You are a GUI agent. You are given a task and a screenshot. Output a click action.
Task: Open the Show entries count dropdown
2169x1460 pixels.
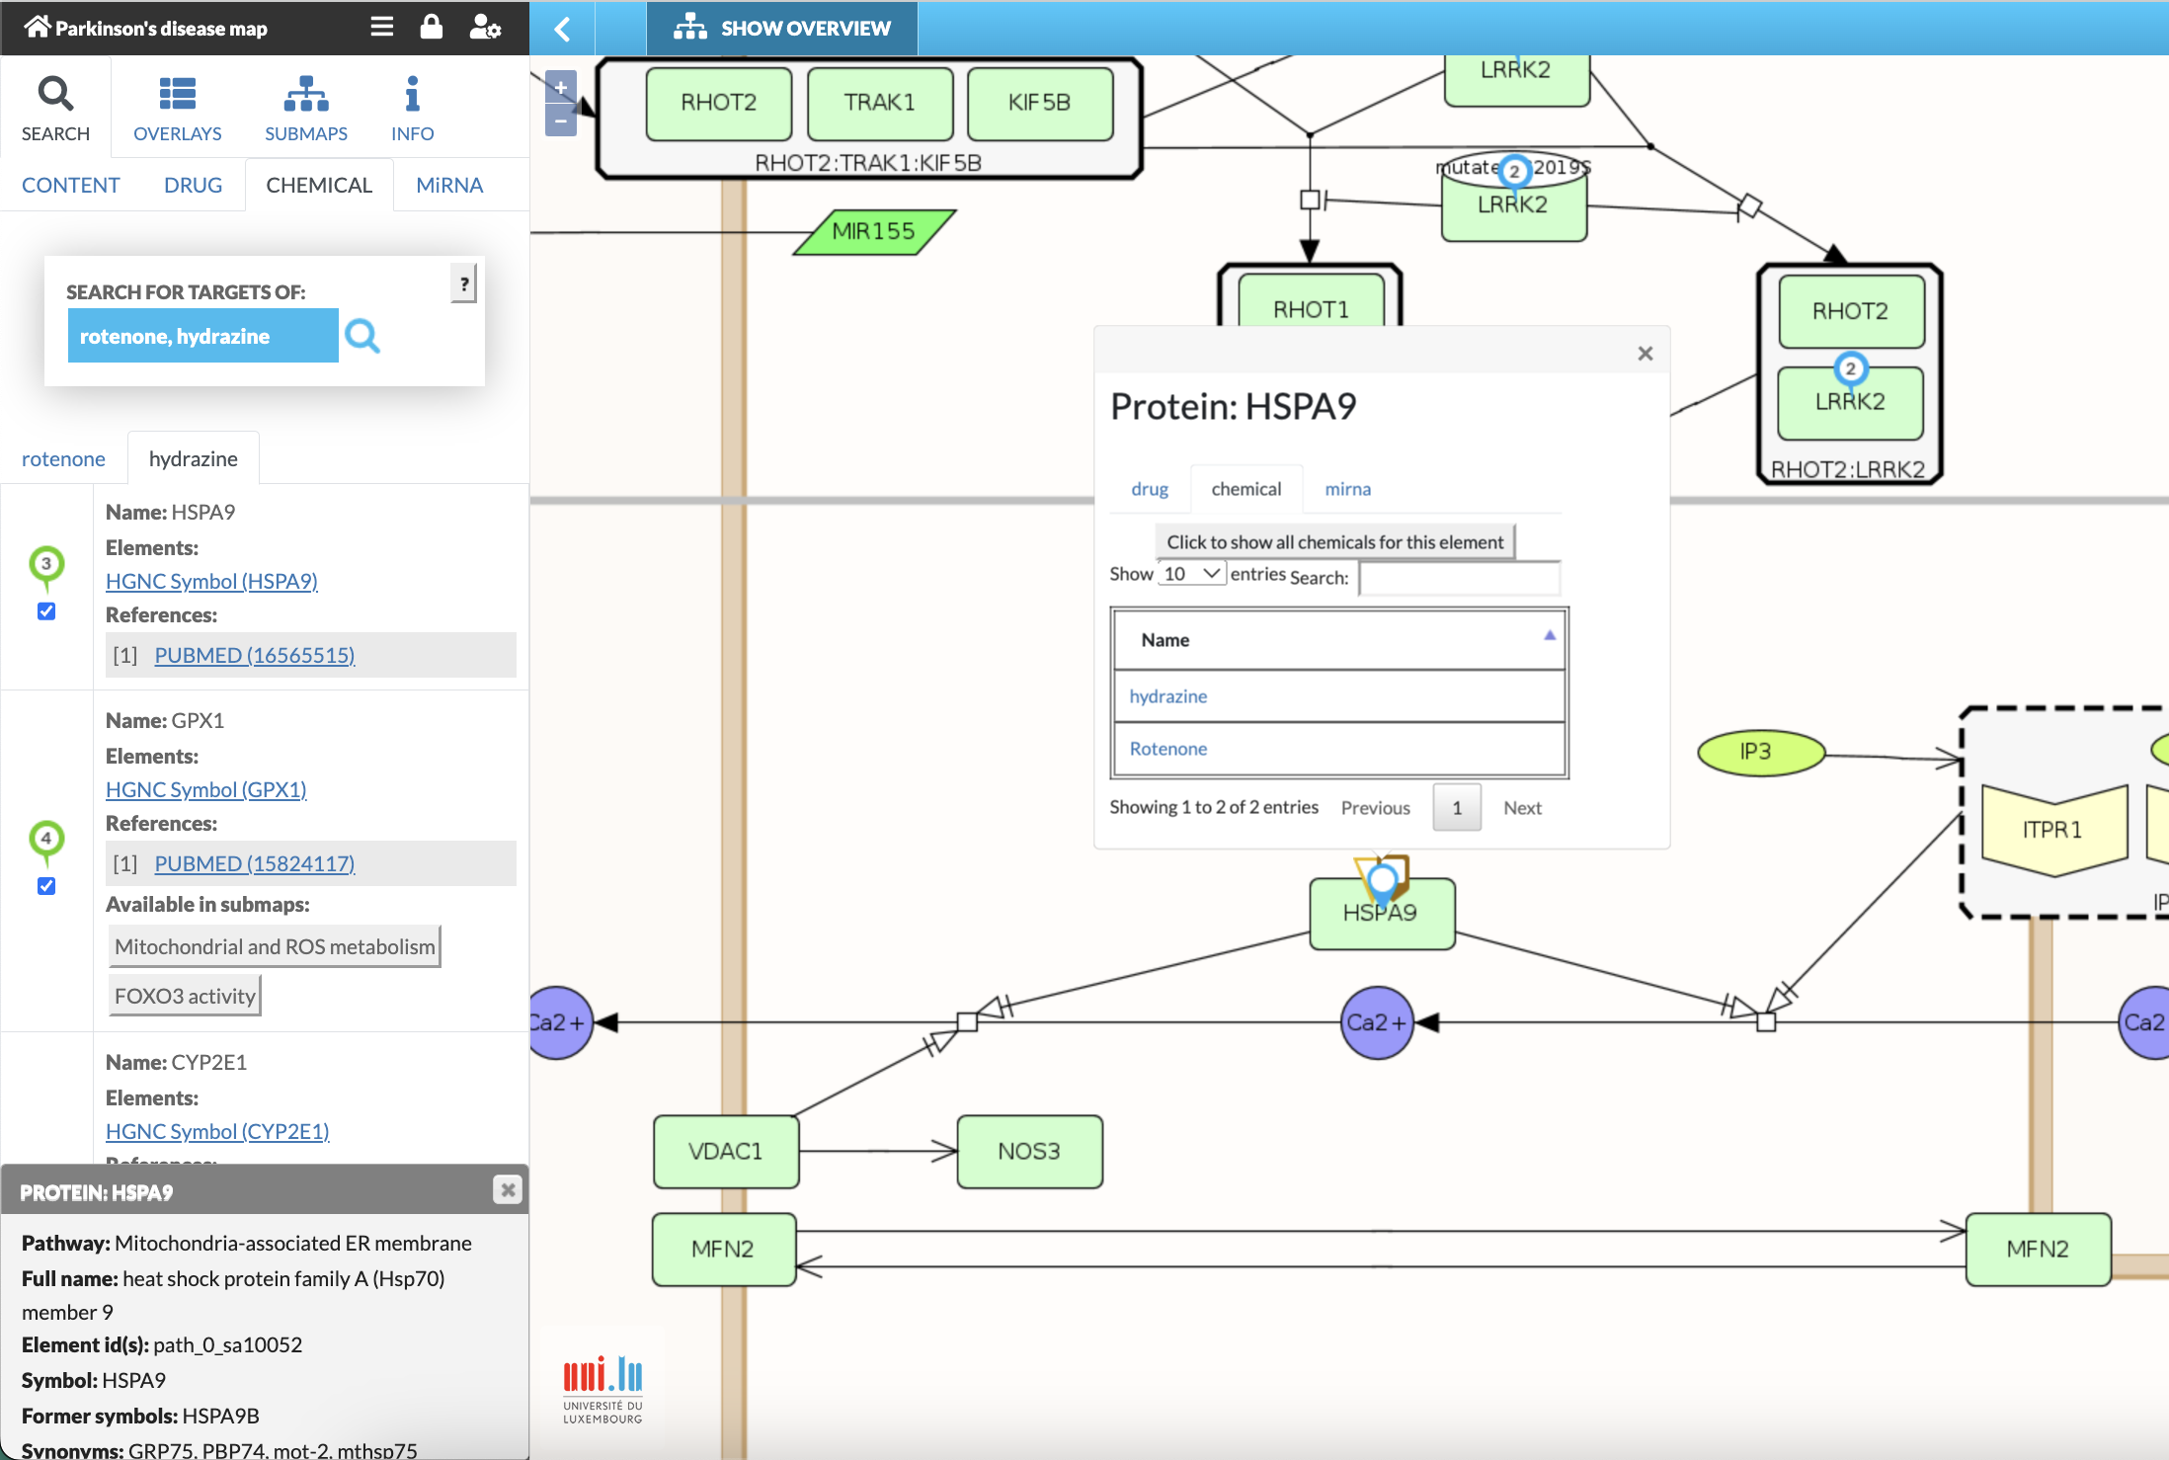pyautogui.click(x=1191, y=573)
